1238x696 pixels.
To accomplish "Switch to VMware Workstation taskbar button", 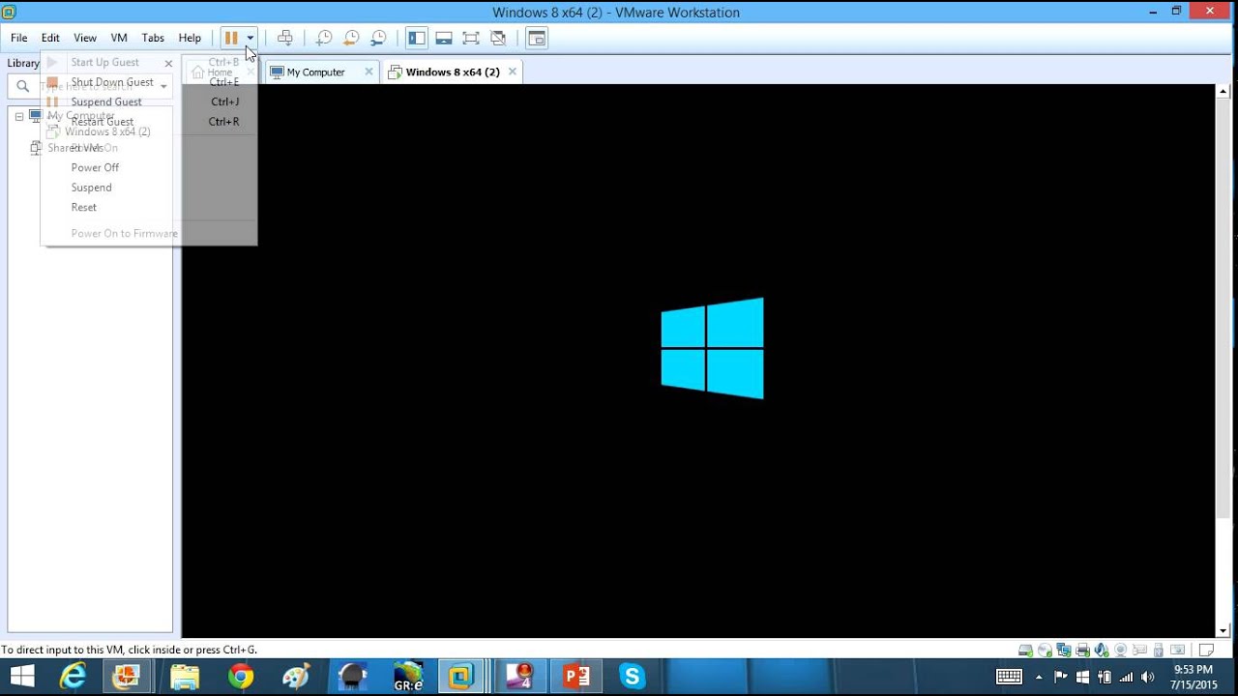I will click(462, 677).
